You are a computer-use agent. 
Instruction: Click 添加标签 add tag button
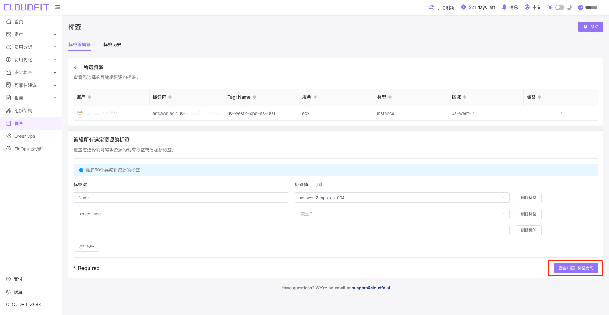(x=86, y=247)
